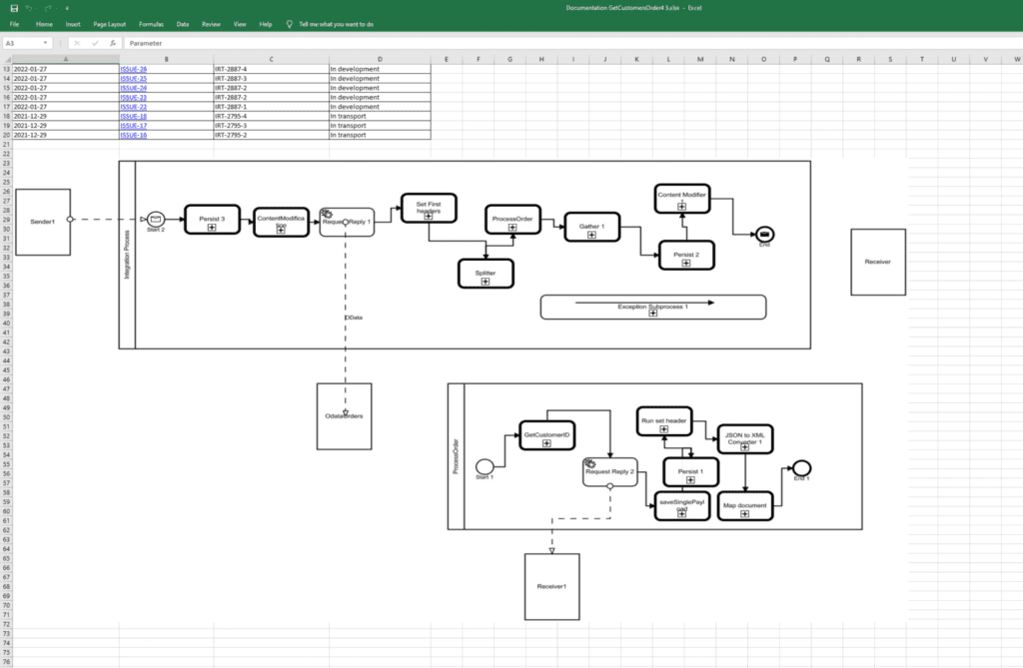Click cell containing IRT-2887-4
Image resolution: width=1023 pixels, height=668 pixels.
pos(272,69)
